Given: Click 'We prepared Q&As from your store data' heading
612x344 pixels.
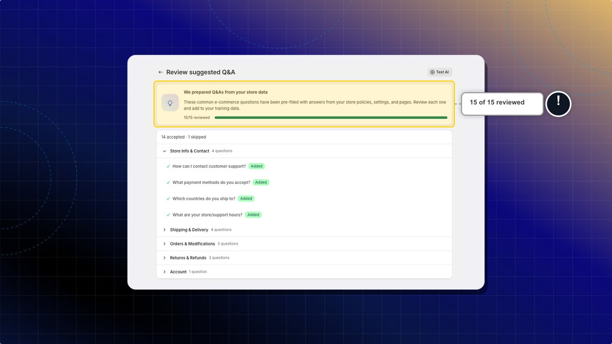Looking at the screenshot, I should point(225,92).
